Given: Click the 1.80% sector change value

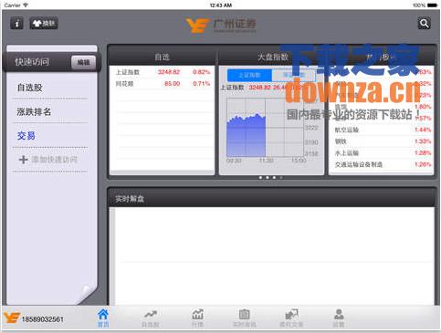Looking at the screenshot, I should coord(423,107).
